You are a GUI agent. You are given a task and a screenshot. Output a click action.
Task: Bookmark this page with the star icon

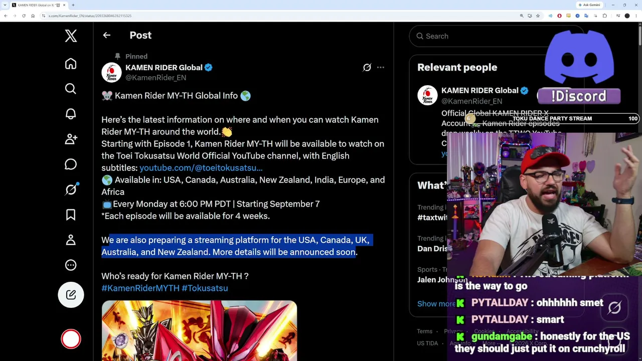click(x=538, y=16)
